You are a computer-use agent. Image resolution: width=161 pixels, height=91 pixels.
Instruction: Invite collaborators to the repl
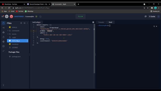(x=152, y=16)
